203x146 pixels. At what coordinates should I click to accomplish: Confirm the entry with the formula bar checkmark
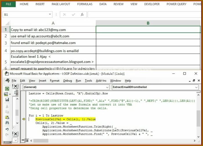pos(73,15)
